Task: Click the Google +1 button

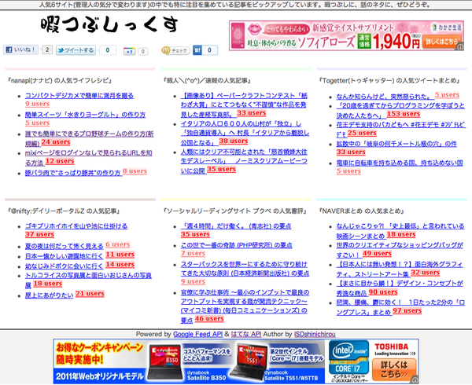Action: pyautogui.click(x=130, y=51)
